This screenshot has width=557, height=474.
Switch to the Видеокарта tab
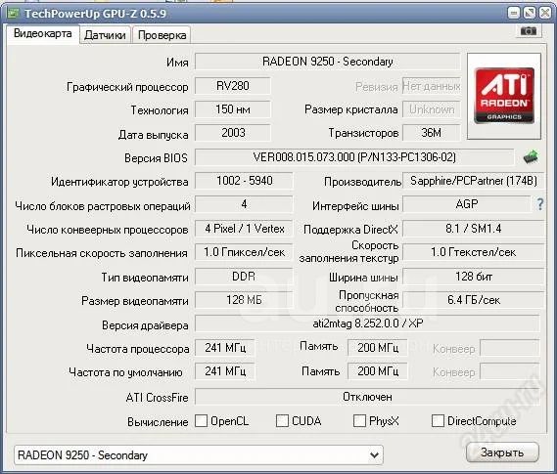(x=43, y=33)
